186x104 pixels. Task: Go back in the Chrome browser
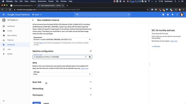(3, 10)
